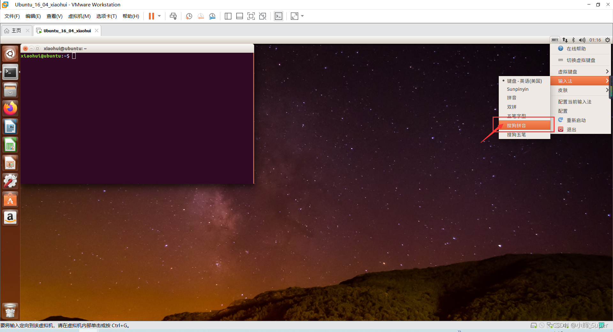This screenshot has height=332, width=613.
Task: Click inside the terminal prompt area
Action: pyautogui.click(x=137, y=118)
